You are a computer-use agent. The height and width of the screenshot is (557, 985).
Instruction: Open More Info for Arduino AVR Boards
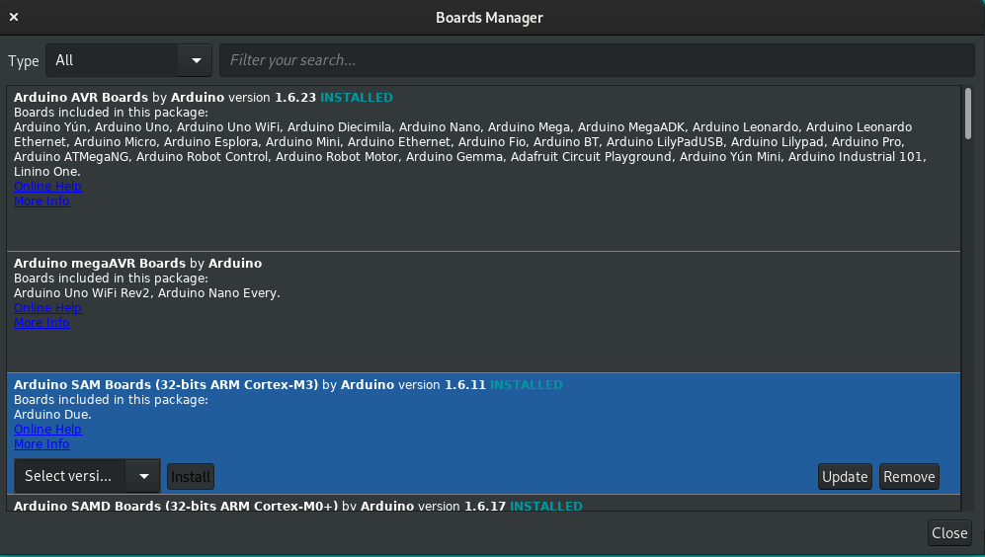pyautogui.click(x=41, y=201)
